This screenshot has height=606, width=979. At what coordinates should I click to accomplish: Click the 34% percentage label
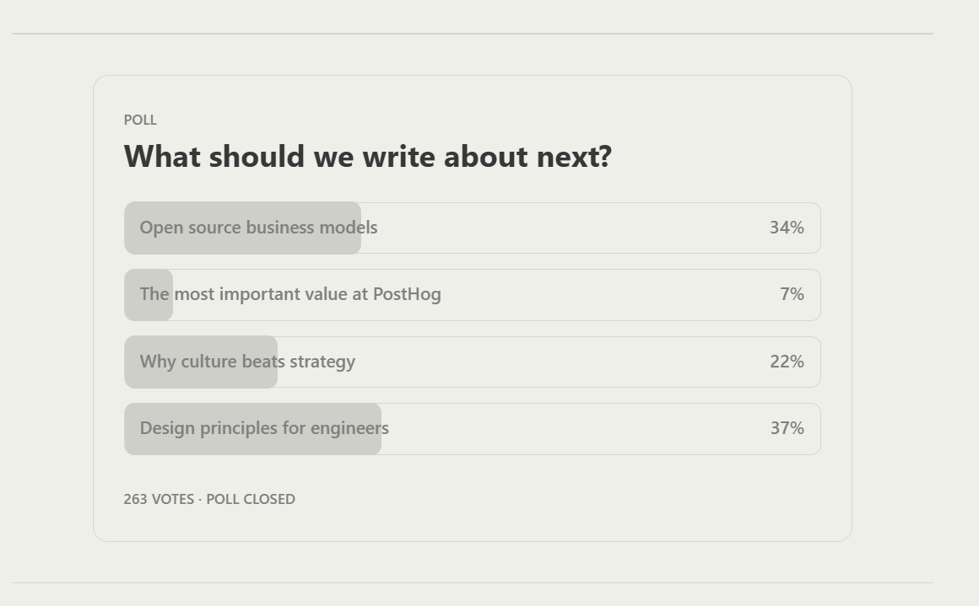(x=786, y=228)
